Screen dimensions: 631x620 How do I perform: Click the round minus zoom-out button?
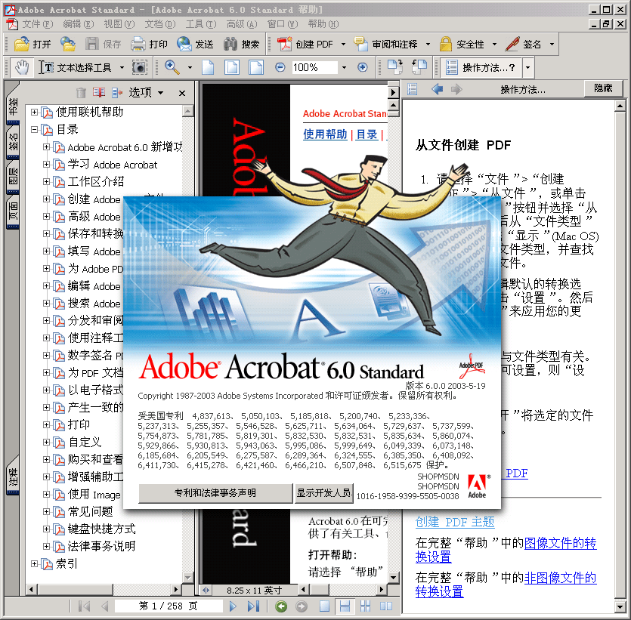click(x=280, y=67)
